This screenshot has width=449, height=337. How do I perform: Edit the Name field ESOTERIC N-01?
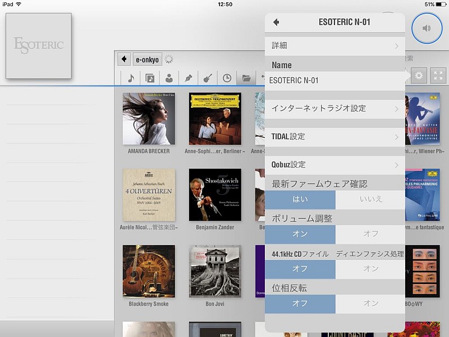pos(335,80)
